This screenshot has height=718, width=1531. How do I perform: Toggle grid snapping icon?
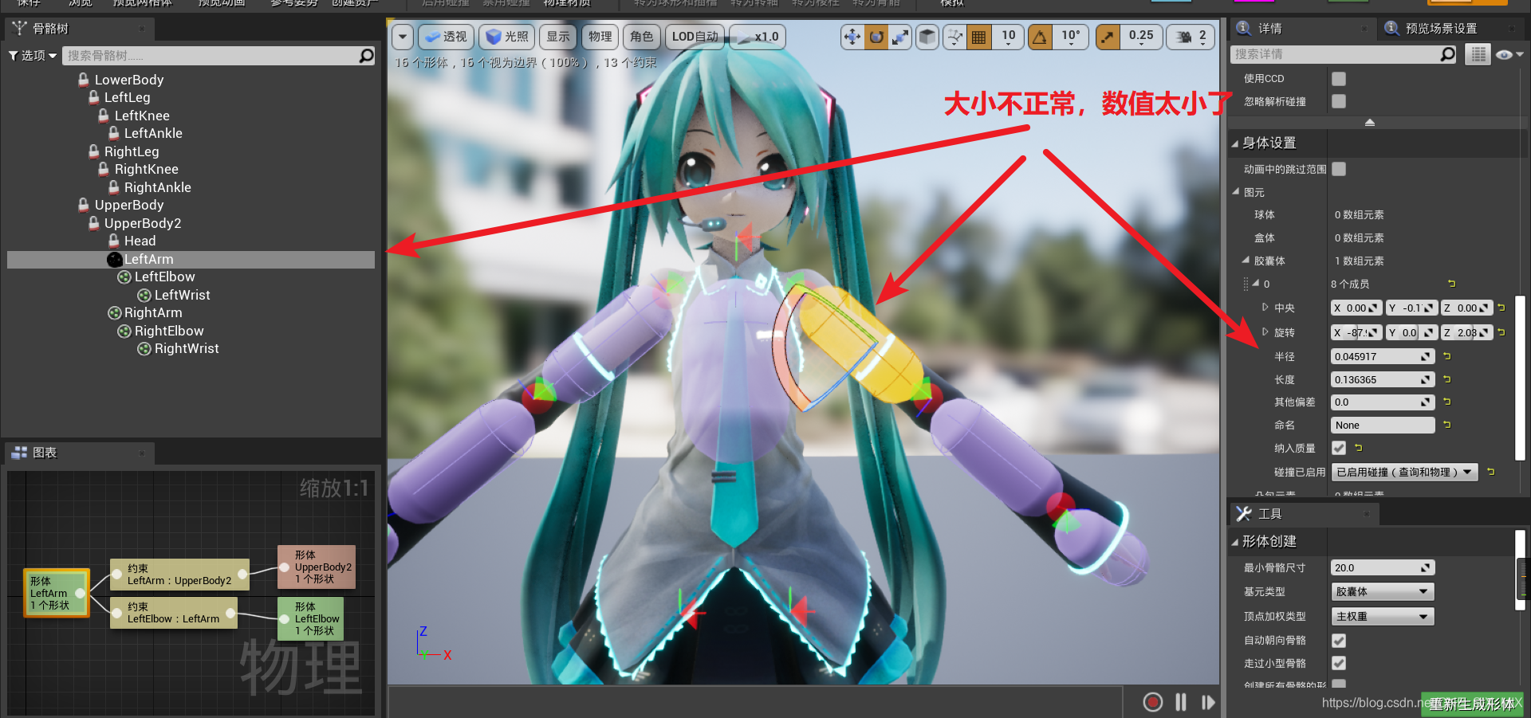[979, 37]
